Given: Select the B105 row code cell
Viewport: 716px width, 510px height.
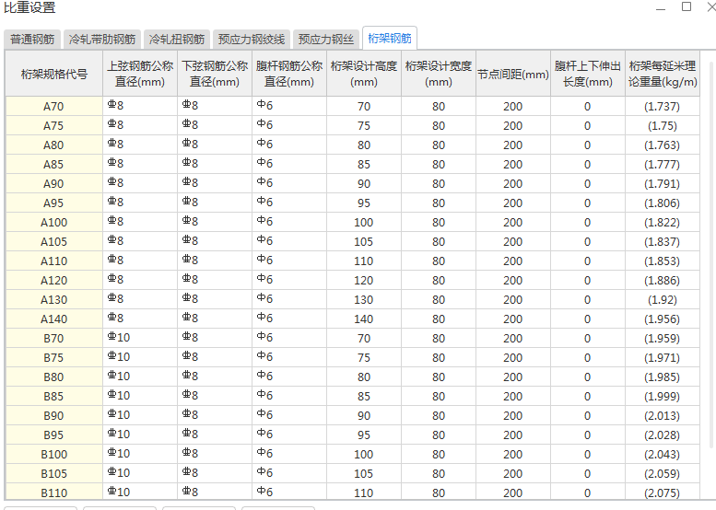Looking at the screenshot, I should [53, 473].
